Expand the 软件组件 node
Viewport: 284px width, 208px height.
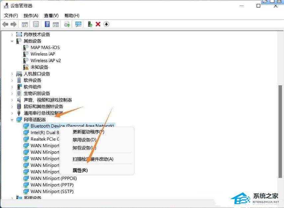tap(12, 87)
